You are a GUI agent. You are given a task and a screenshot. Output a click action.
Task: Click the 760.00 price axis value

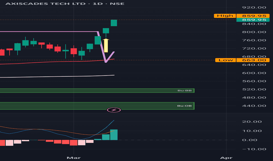[254, 40]
